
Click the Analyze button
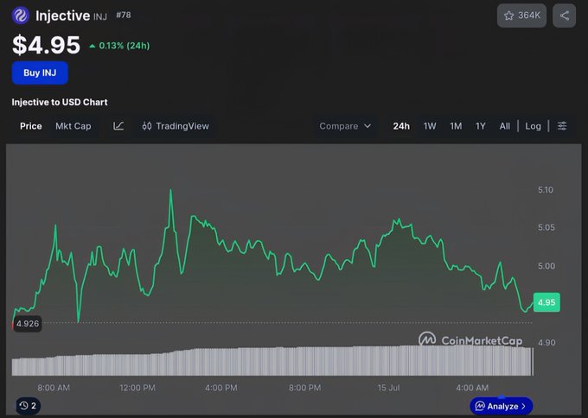501,406
